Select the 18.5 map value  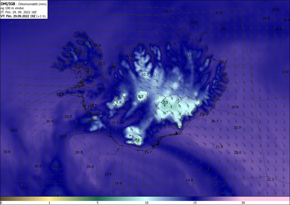tap(101, 63)
